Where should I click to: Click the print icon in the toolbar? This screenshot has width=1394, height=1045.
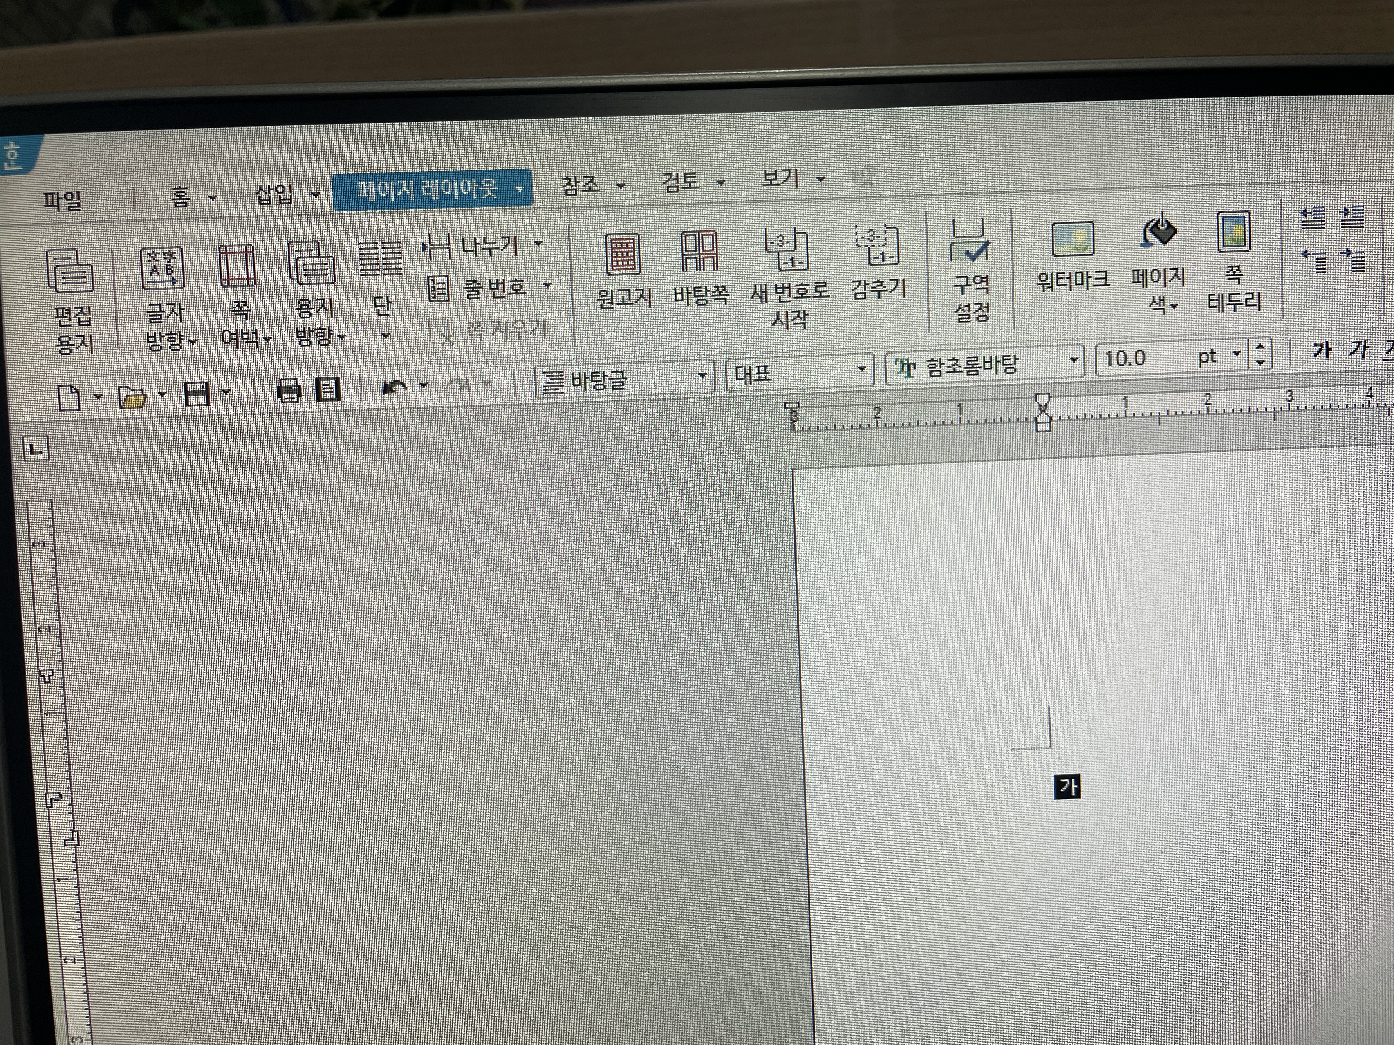point(289,390)
